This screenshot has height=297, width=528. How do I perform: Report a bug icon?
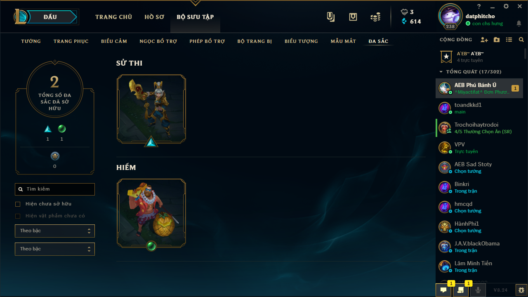point(521,290)
